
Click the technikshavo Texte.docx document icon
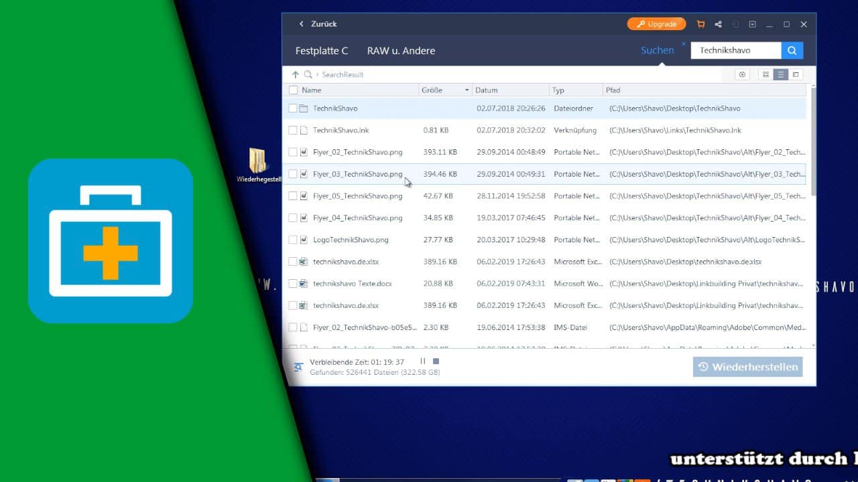(304, 284)
